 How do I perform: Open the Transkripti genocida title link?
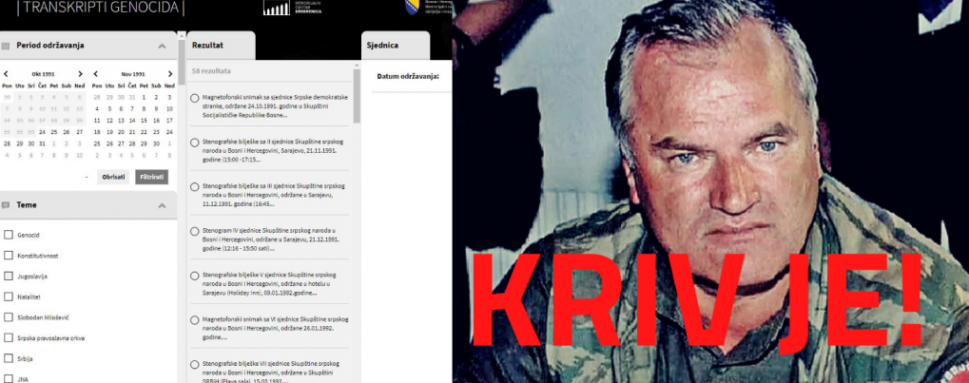(x=100, y=8)
